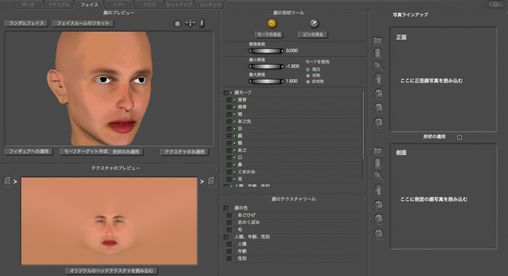Expand the 耳 morph group

point(229,179)
